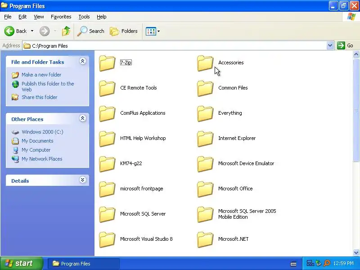This screenshot has width=360, height=270.
Task: Click the Share this folder hand icon
Action: pos(15,97)
